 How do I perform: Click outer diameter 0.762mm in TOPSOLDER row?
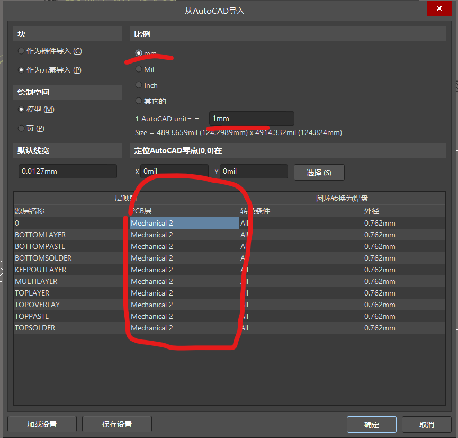tap(380, 328)
